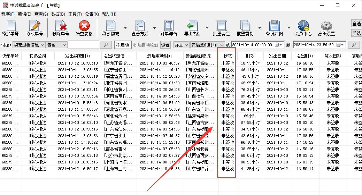Open the 包含 condition dropdown

coord(56,45)
